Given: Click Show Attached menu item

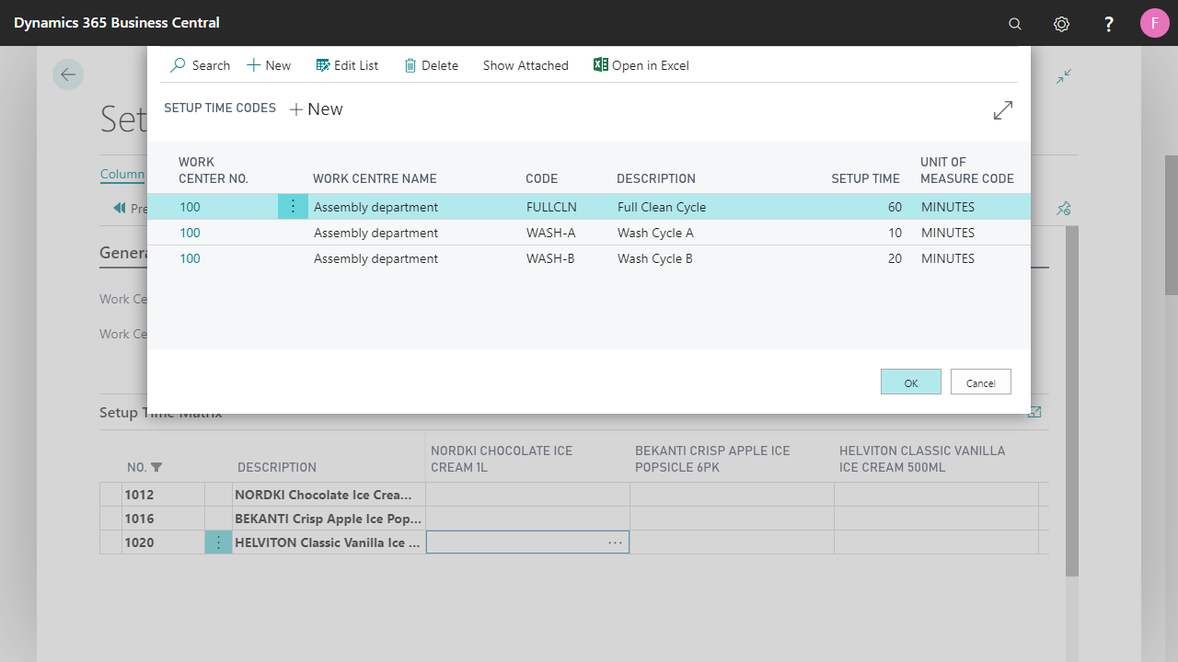Looking at the screenshot, I should tap(525, 65).
